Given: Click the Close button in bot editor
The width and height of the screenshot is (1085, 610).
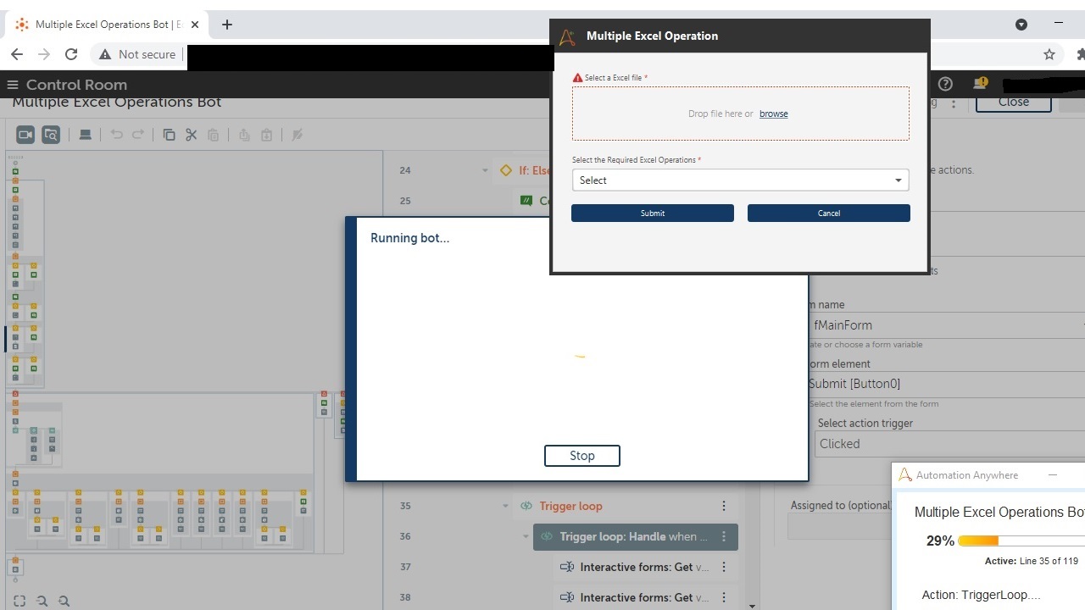Looking at the screenshot, I should tap(1014, 102).
